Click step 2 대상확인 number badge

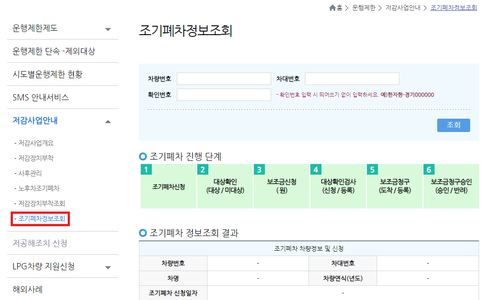[203, 169]
